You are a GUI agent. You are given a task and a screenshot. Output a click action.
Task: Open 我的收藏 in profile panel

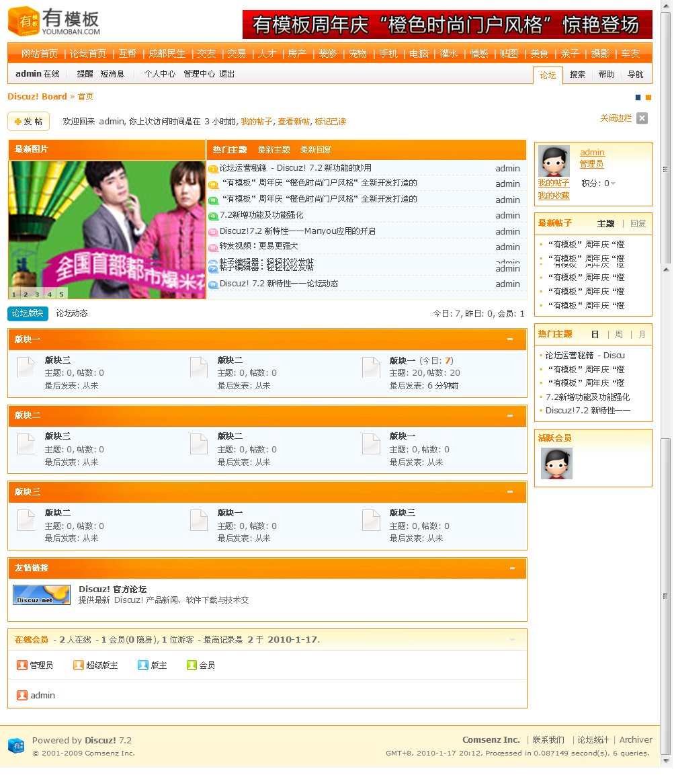click(554, 196)
